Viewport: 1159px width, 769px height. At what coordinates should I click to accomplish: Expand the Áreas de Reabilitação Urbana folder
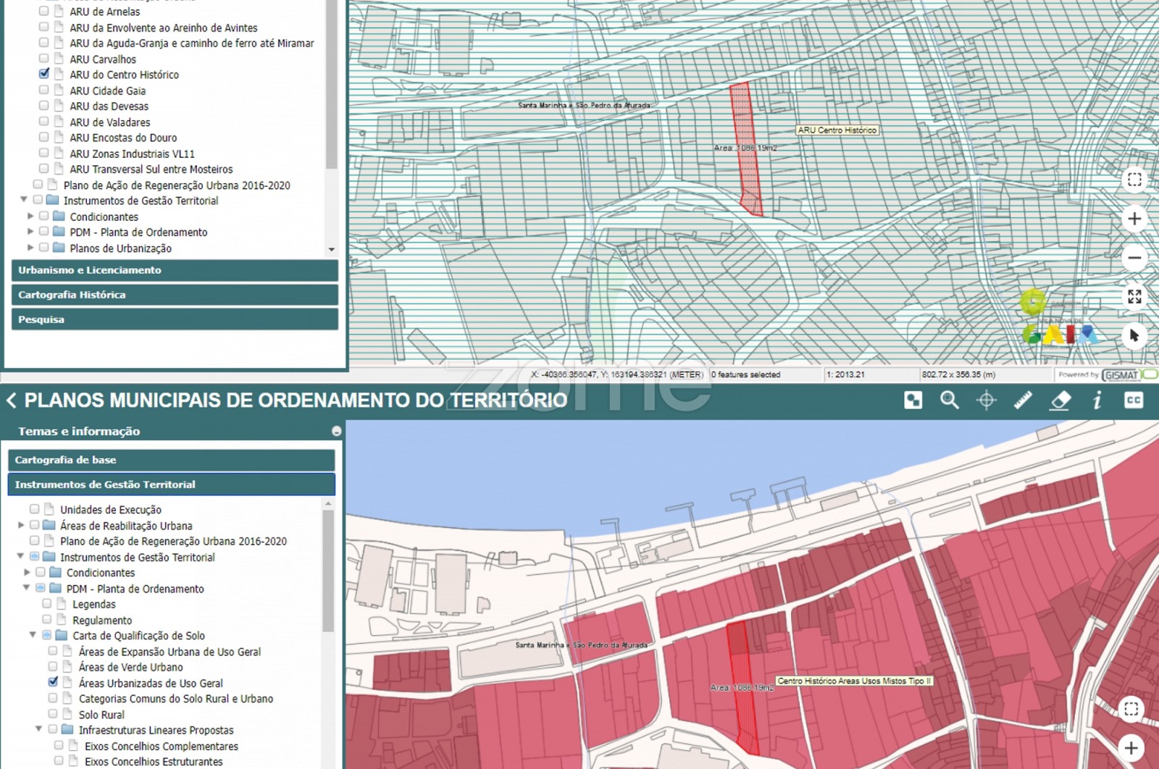[21, 525]
